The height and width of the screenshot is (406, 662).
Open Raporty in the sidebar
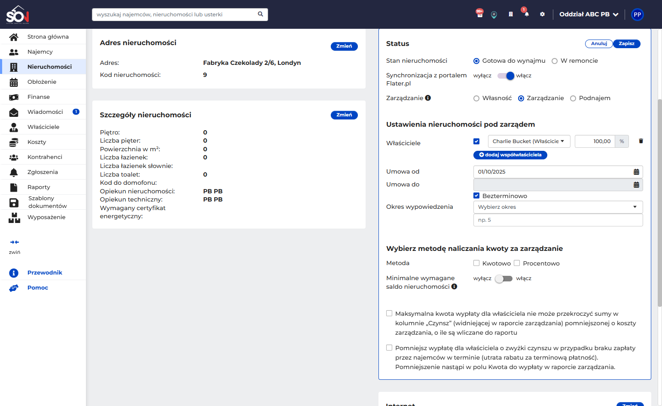pyautogui.click(x=43, y=187)
